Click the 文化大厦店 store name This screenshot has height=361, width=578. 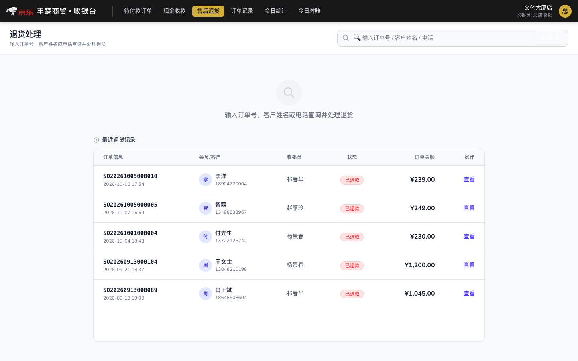point(538,8)
